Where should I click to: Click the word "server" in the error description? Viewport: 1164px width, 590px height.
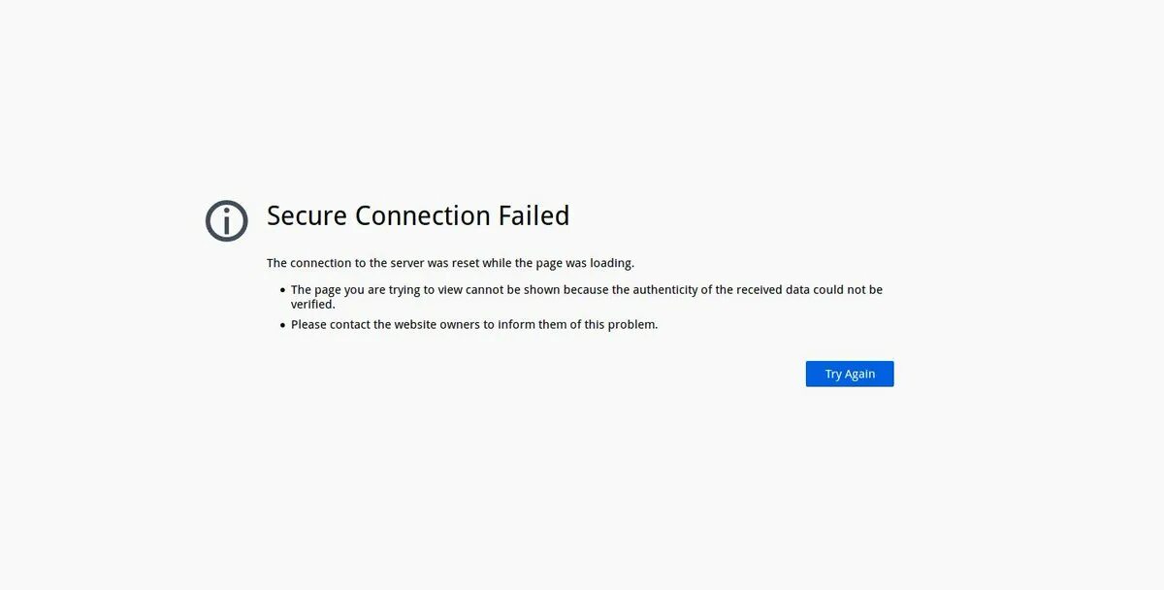tap(407, 263)
